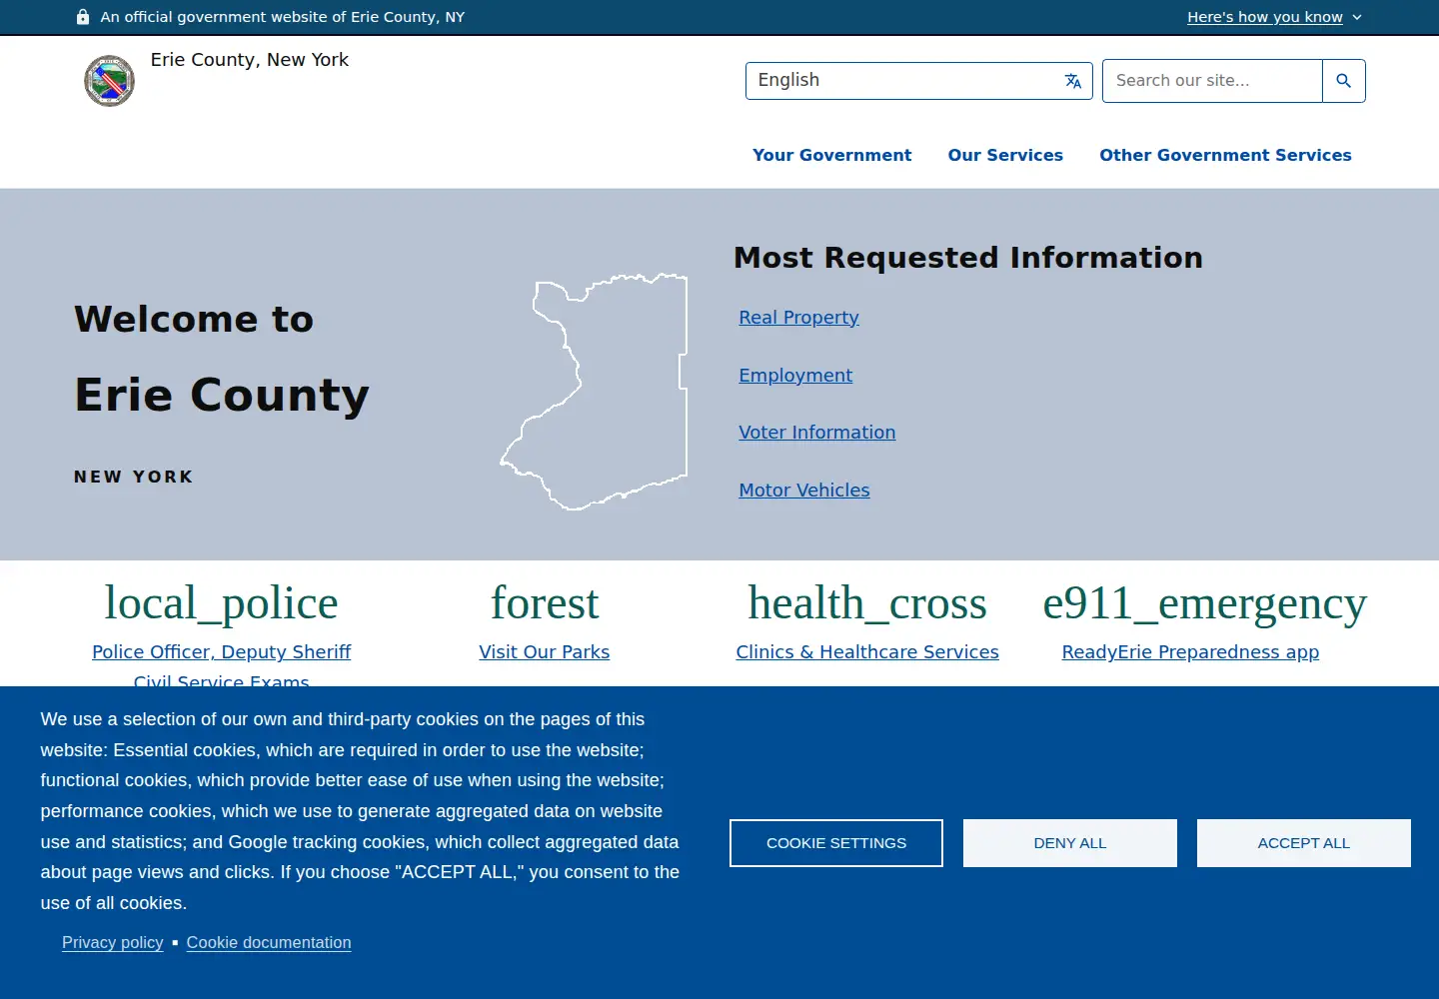Image resolution: width=1439 pixels, height=999 pixels.
Task: Open Police Officer, Deputy Sheriff link
Action: [x=222, y=652]
